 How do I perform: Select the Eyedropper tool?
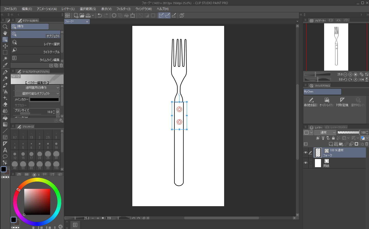coord(5,65)
